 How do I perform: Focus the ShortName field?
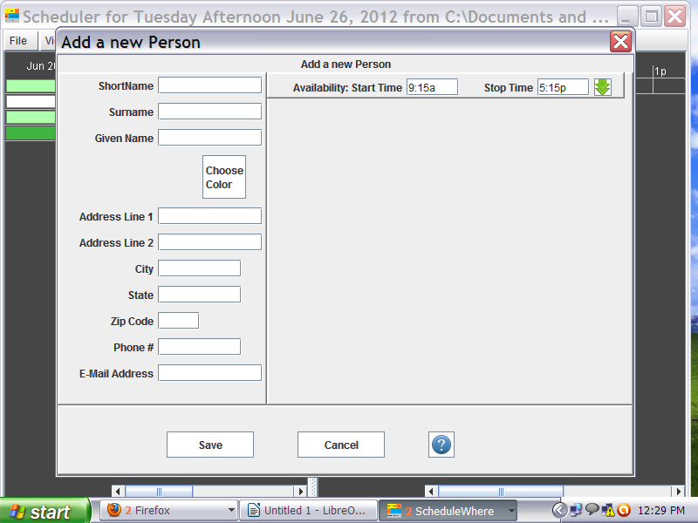[209, 85]
